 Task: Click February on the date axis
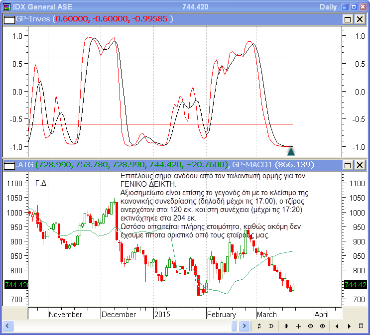221,315
